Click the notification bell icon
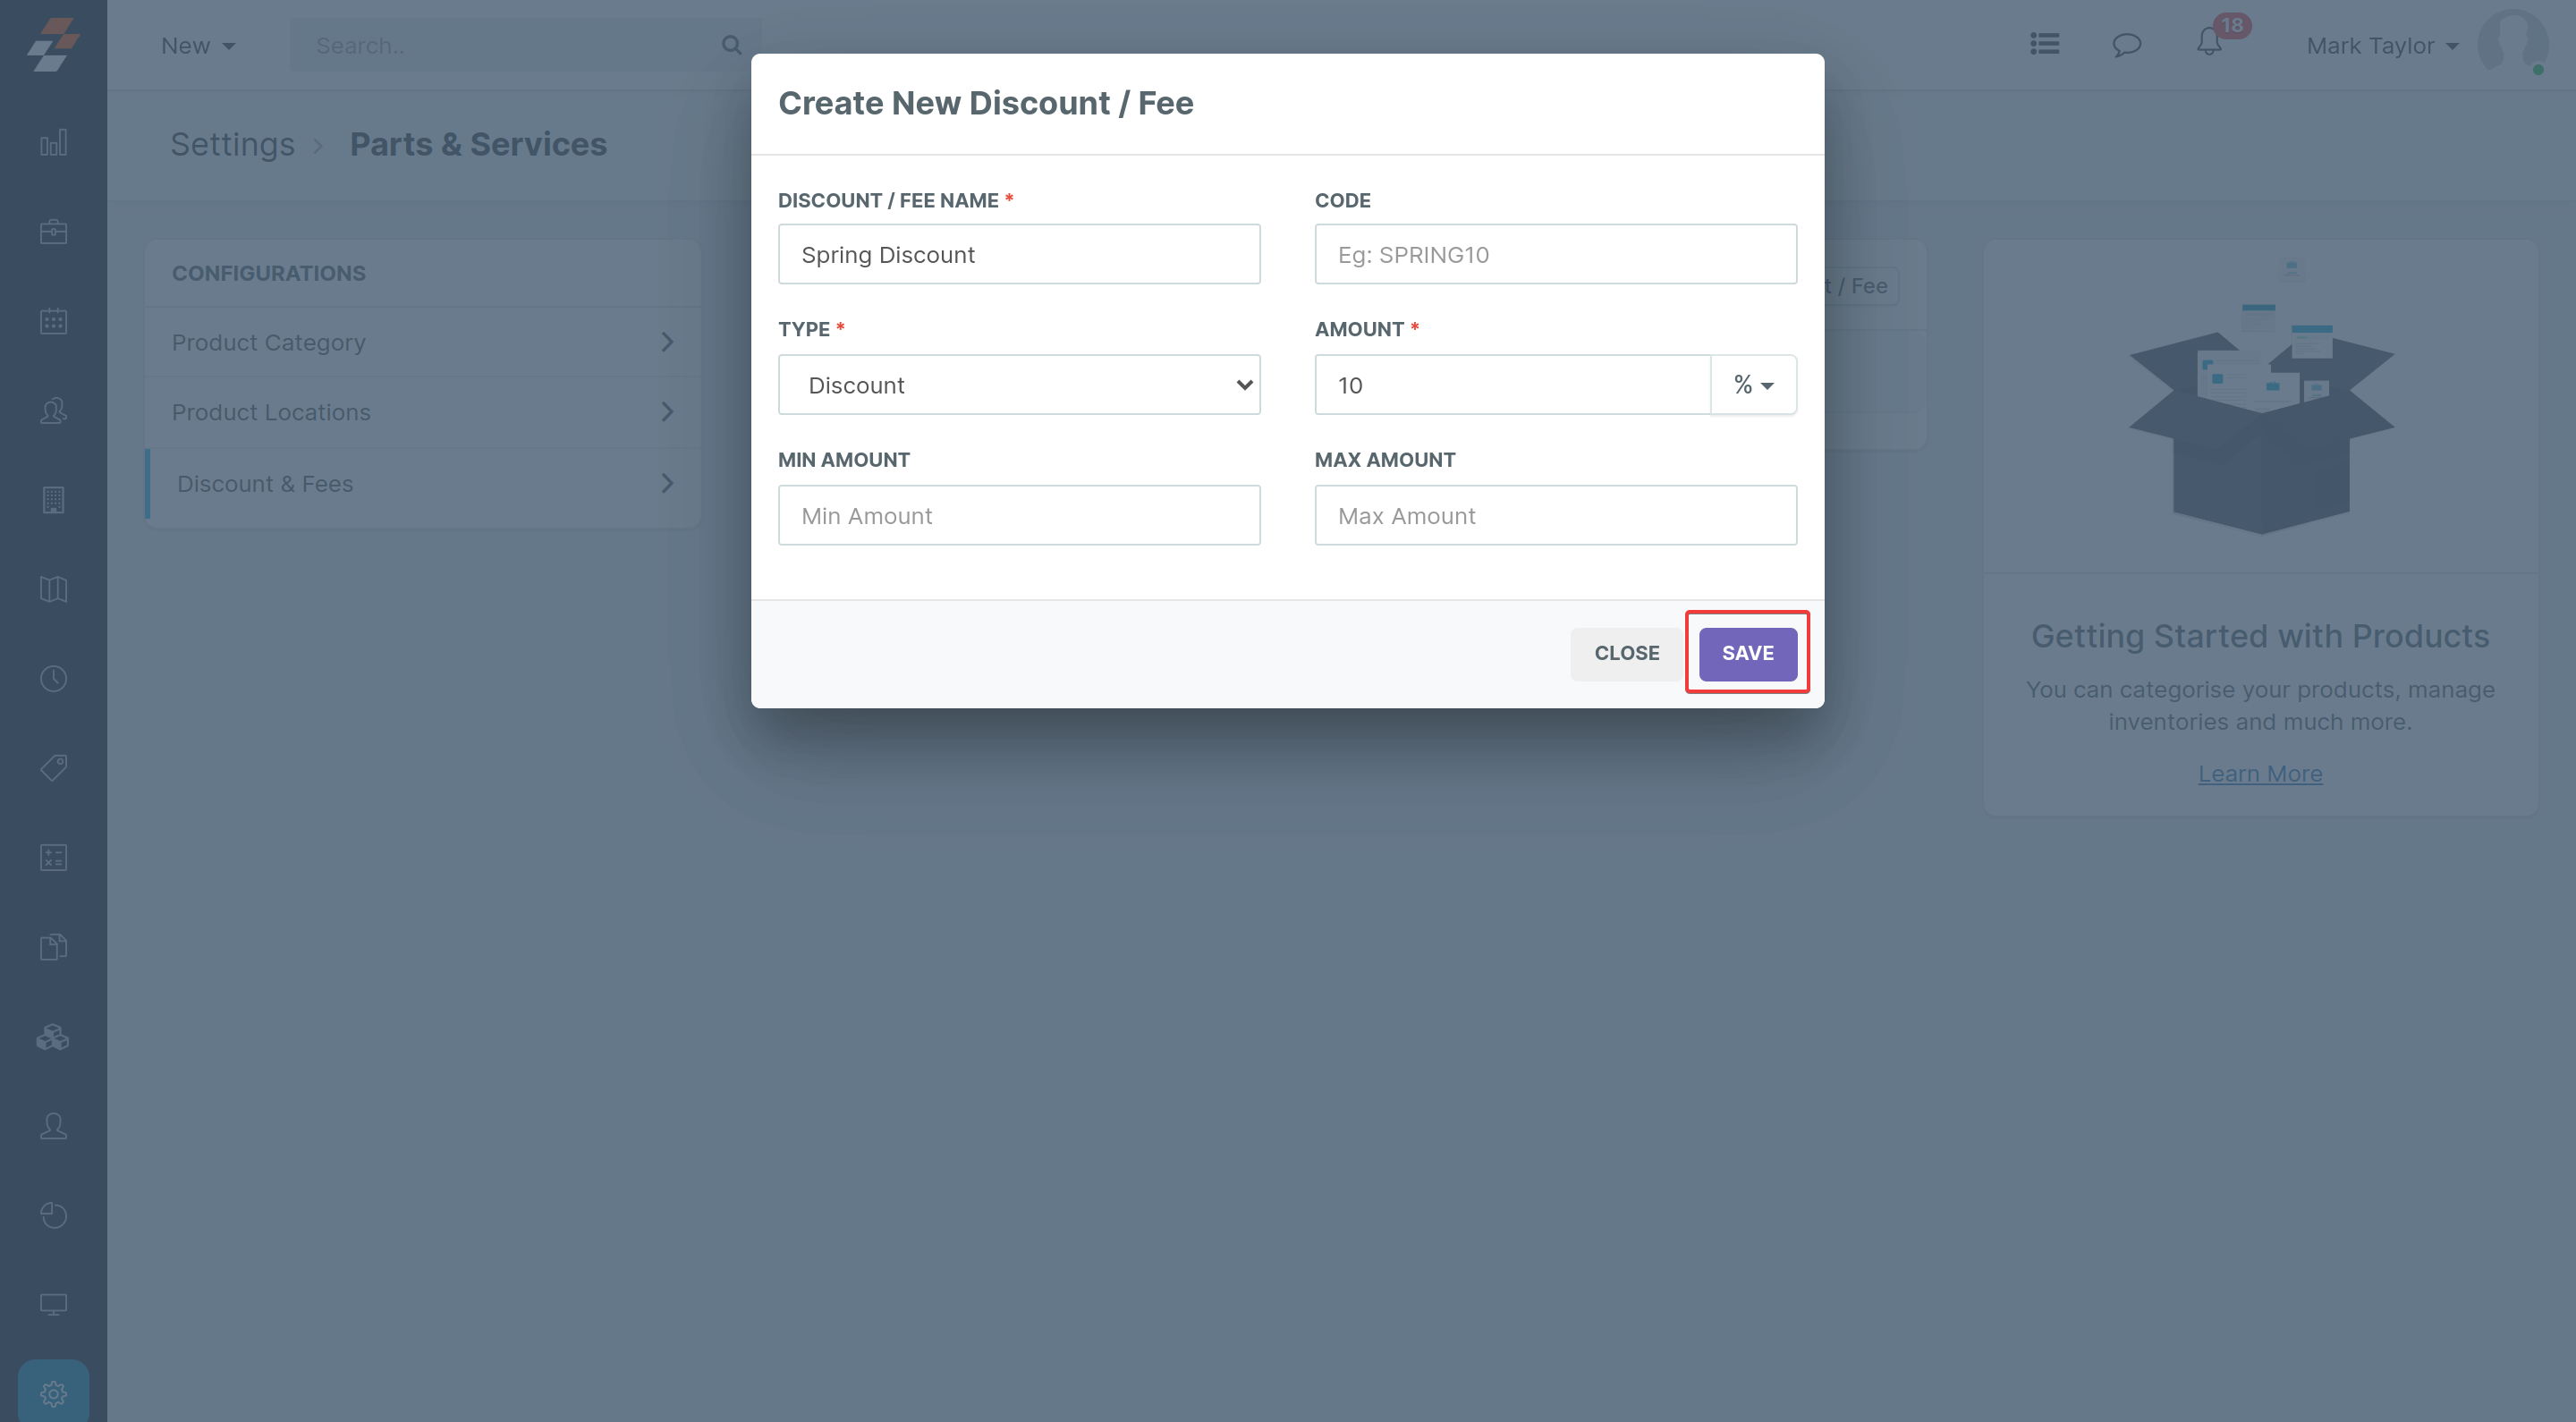The width and height of the screenshot is (2576, 1422). [2209, 44]
